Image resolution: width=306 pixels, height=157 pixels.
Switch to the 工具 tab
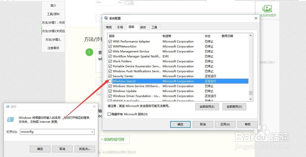[154, 27]
